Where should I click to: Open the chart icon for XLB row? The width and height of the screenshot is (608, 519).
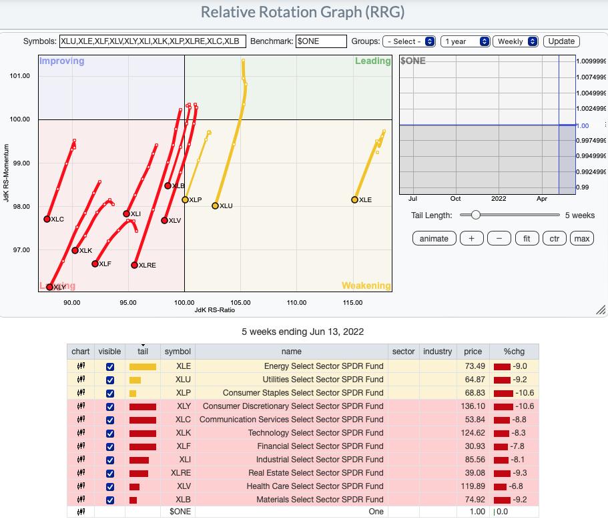[x=81, y=500]
